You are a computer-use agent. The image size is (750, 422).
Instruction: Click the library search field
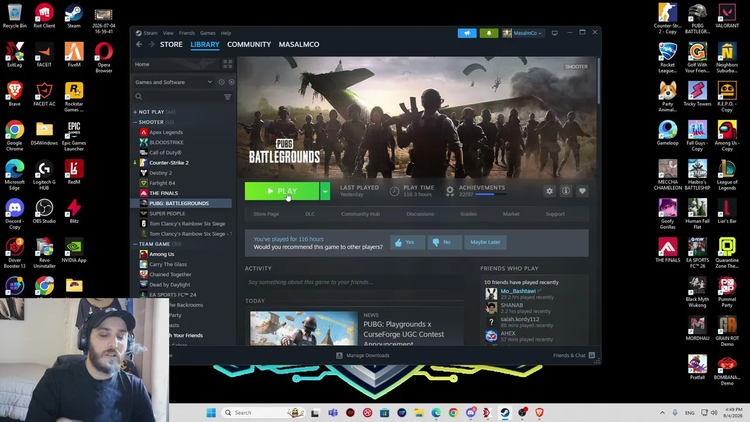click(x=177, y=97)
